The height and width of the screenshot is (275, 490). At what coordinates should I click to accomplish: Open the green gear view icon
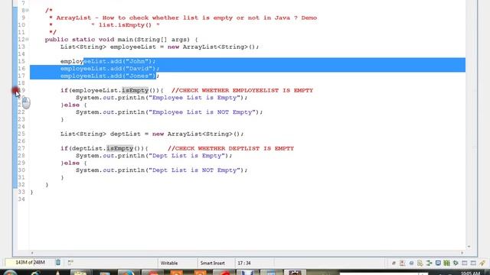click(x=456, y=263)
